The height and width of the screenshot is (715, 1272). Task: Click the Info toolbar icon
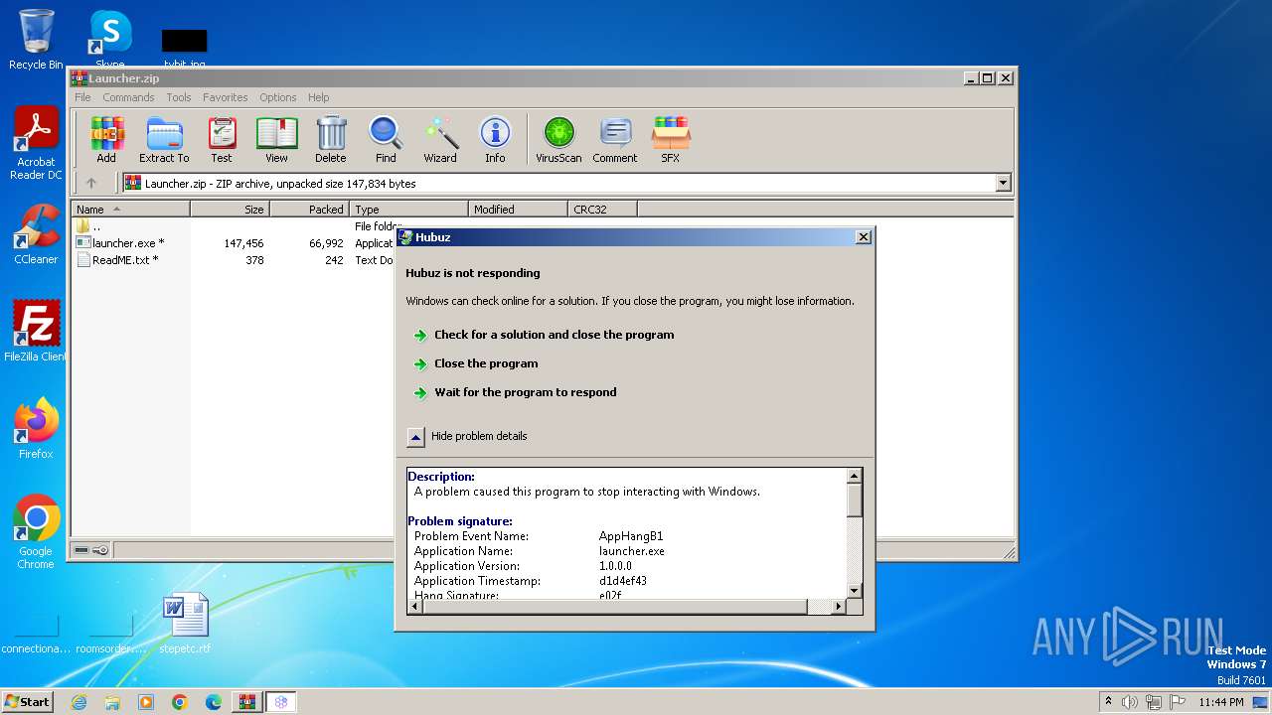click(x=495, y=140)
